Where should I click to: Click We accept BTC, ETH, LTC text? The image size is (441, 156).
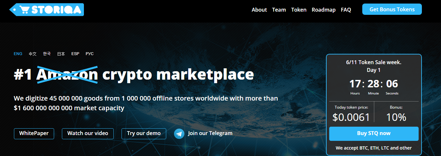374,148
